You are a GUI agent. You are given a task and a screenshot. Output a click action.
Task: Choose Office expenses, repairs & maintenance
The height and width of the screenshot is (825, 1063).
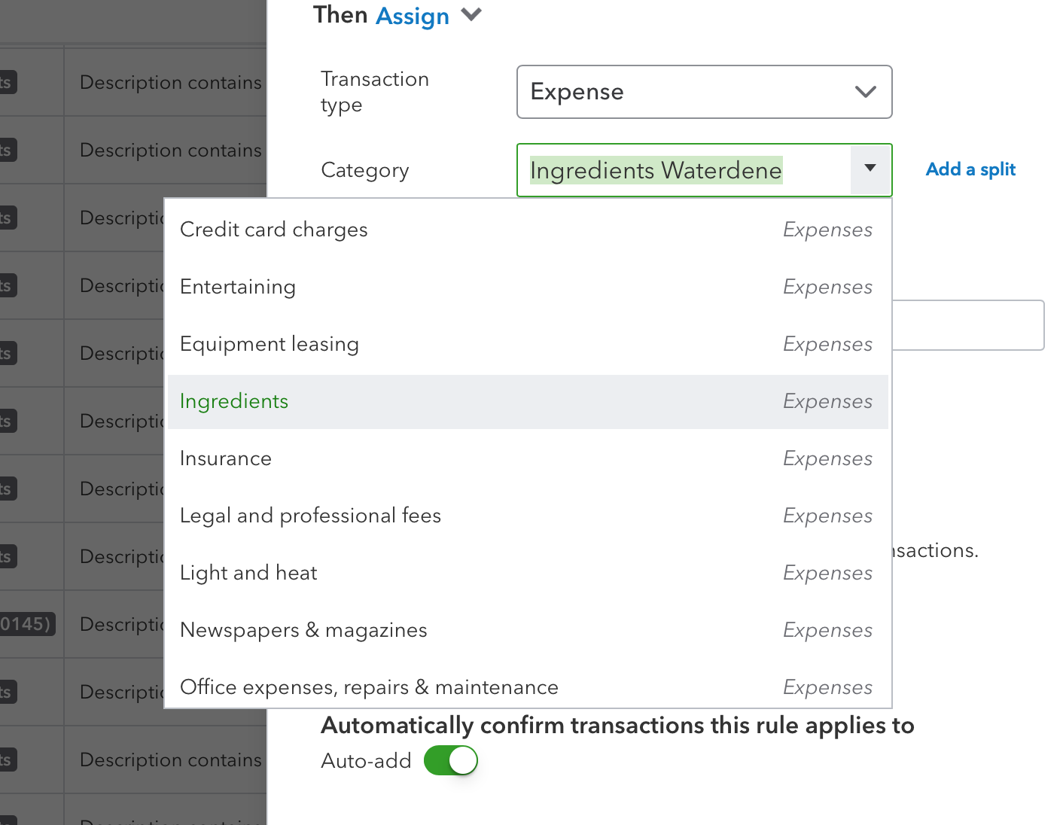tap(369, 686)
